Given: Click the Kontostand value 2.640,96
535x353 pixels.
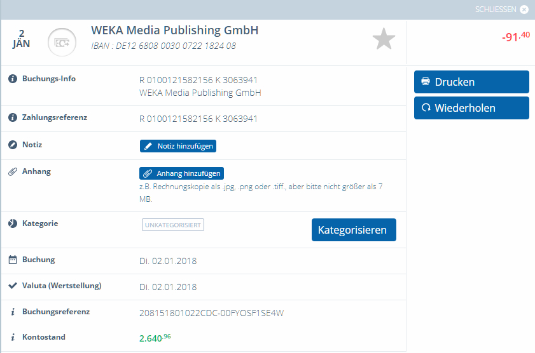Looking at the screenshot, I should coord(155,338).
